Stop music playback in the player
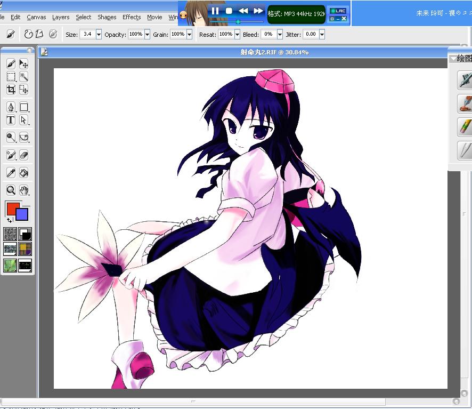 [229, 11]
